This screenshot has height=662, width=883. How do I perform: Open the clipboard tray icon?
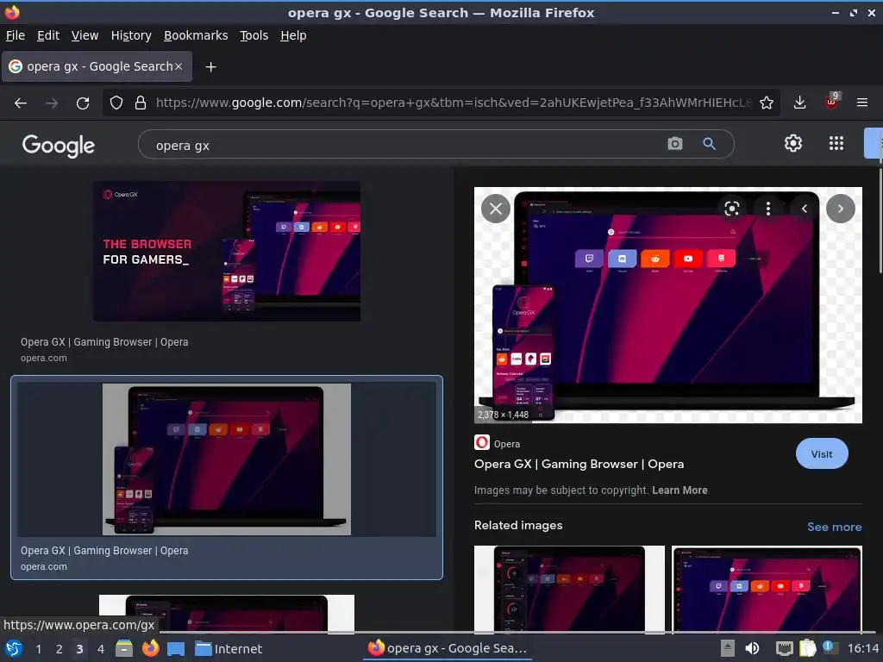(x=807, y=648)
